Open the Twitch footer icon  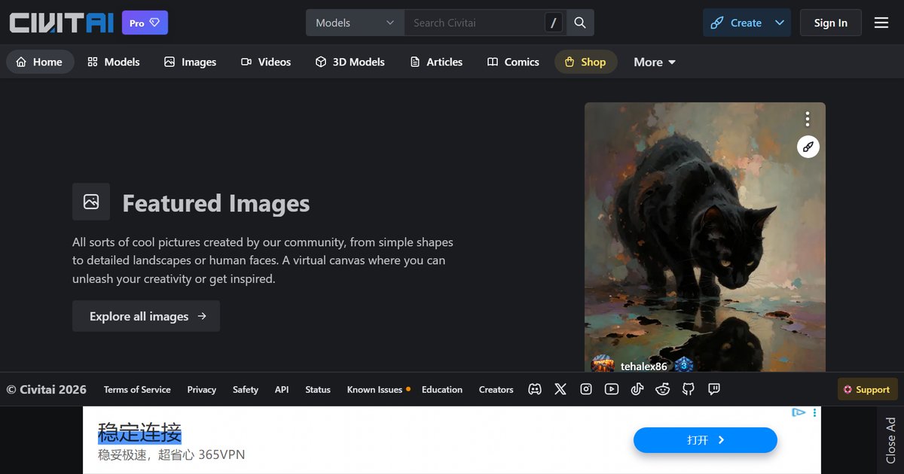point(714,389)
